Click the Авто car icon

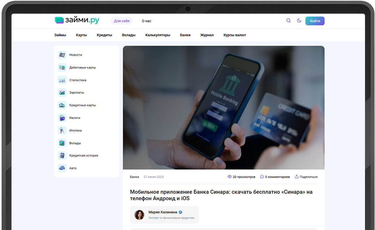(x=62, y=168)
